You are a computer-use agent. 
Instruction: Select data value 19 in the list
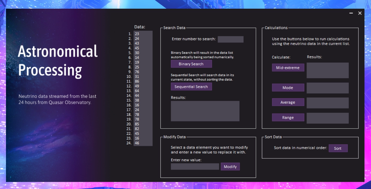click(143, 62)
